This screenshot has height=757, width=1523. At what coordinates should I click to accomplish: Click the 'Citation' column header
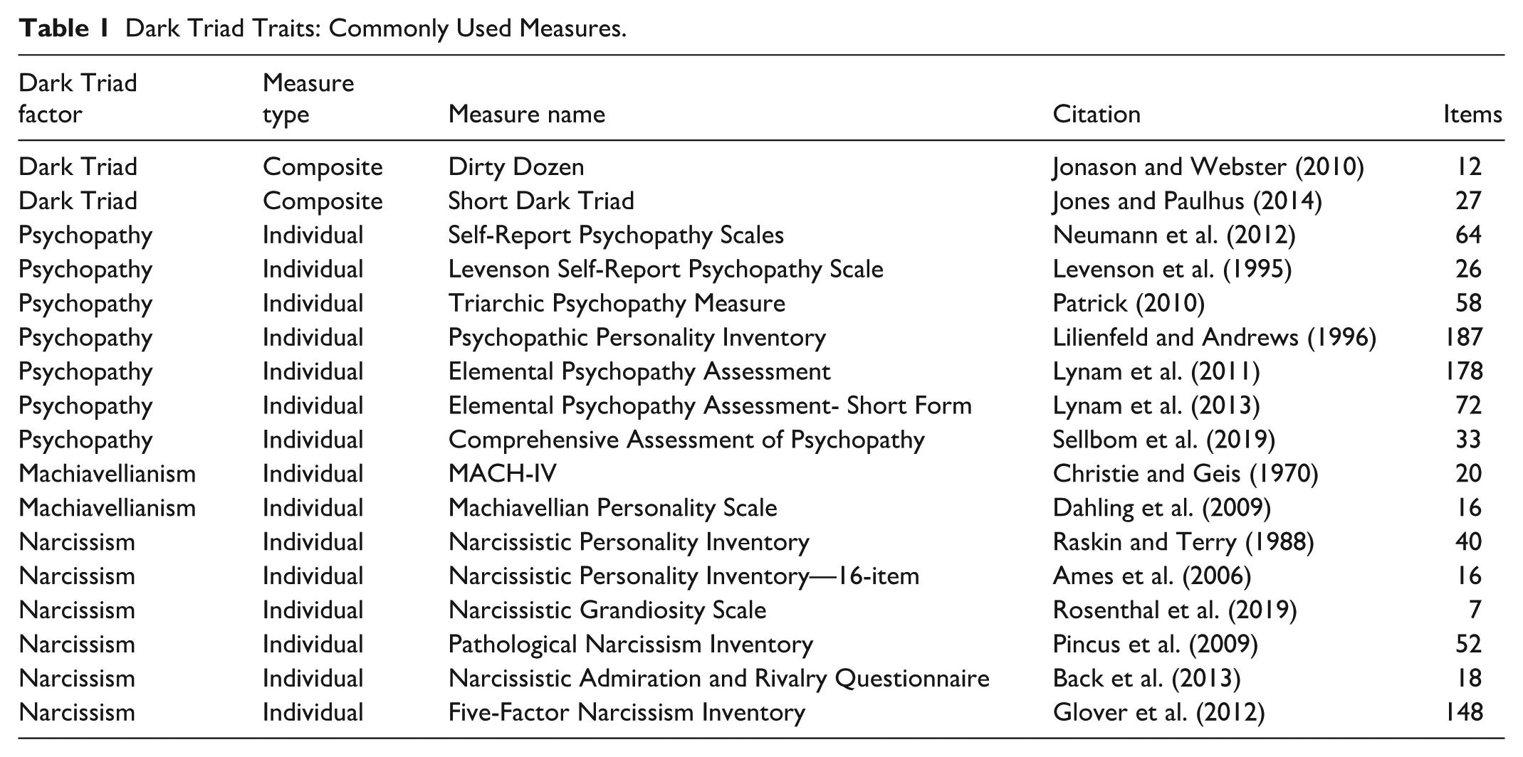pyautogui.click(x=1097, y=114)
